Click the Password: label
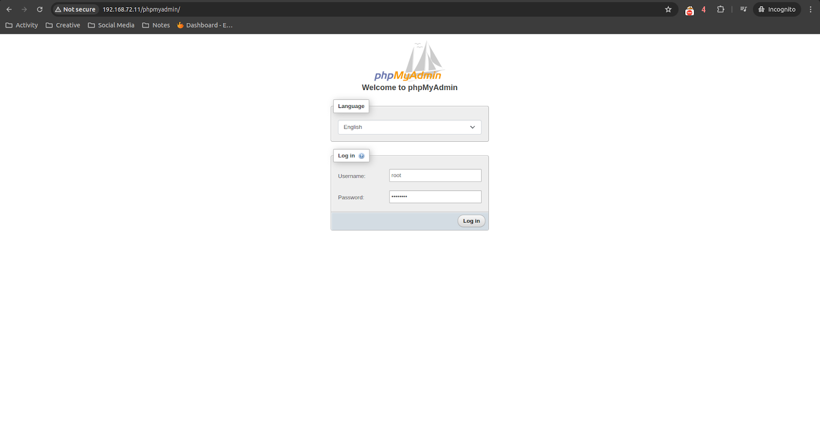Screen dimensions: 820x432 [351, 198]
